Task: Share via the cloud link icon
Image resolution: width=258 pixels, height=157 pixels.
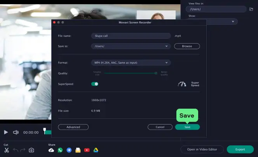Action: (x=51, y=150)
